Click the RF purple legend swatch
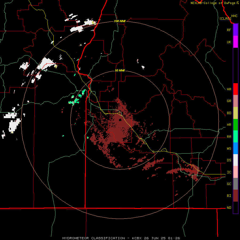 point(235,30)
